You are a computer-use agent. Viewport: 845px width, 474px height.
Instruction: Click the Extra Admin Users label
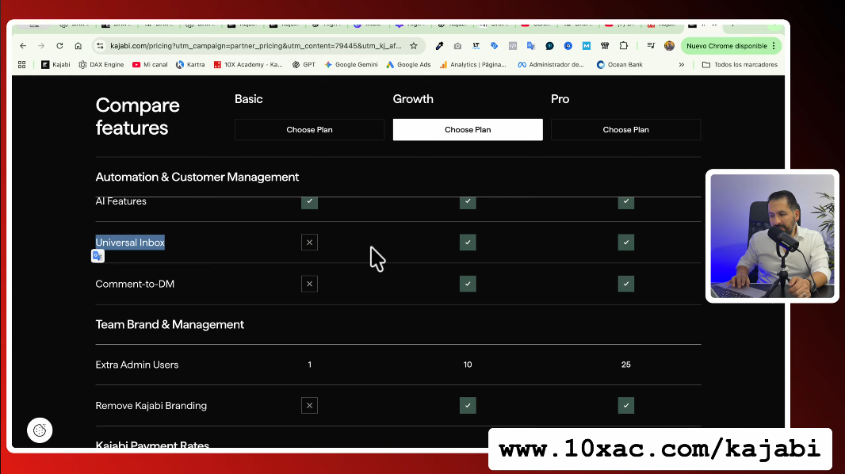coord(137,365)
